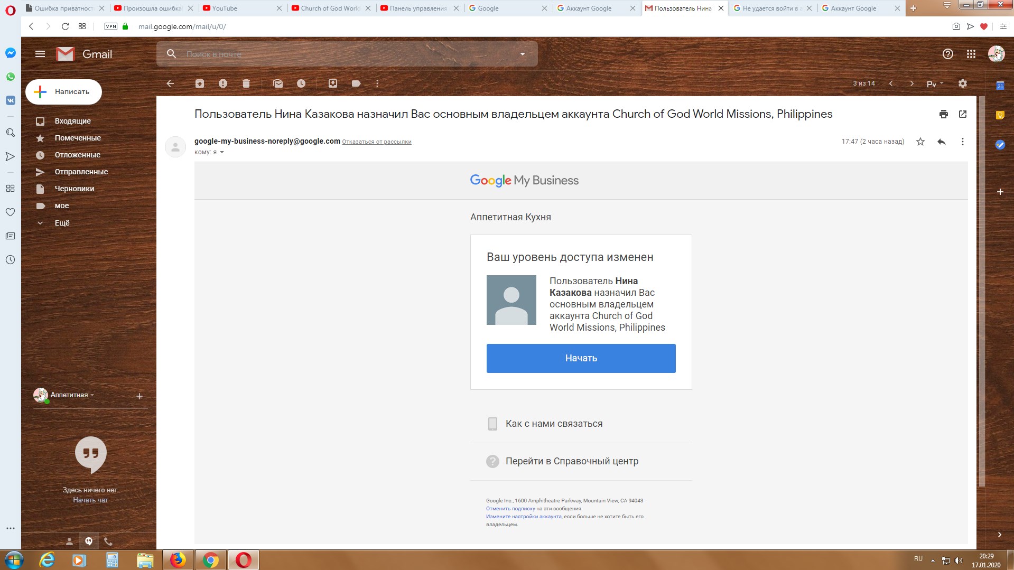The height and width of the screenshot is (570, 1014).
Task: Snooze this email with the clock icon
Action: click(x=301, y=83)
